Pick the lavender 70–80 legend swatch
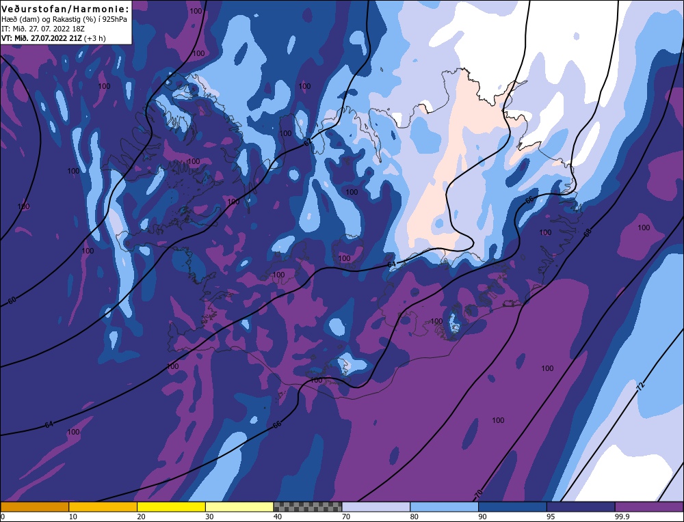This screenshot has width=684, height=522. [376, 507]
